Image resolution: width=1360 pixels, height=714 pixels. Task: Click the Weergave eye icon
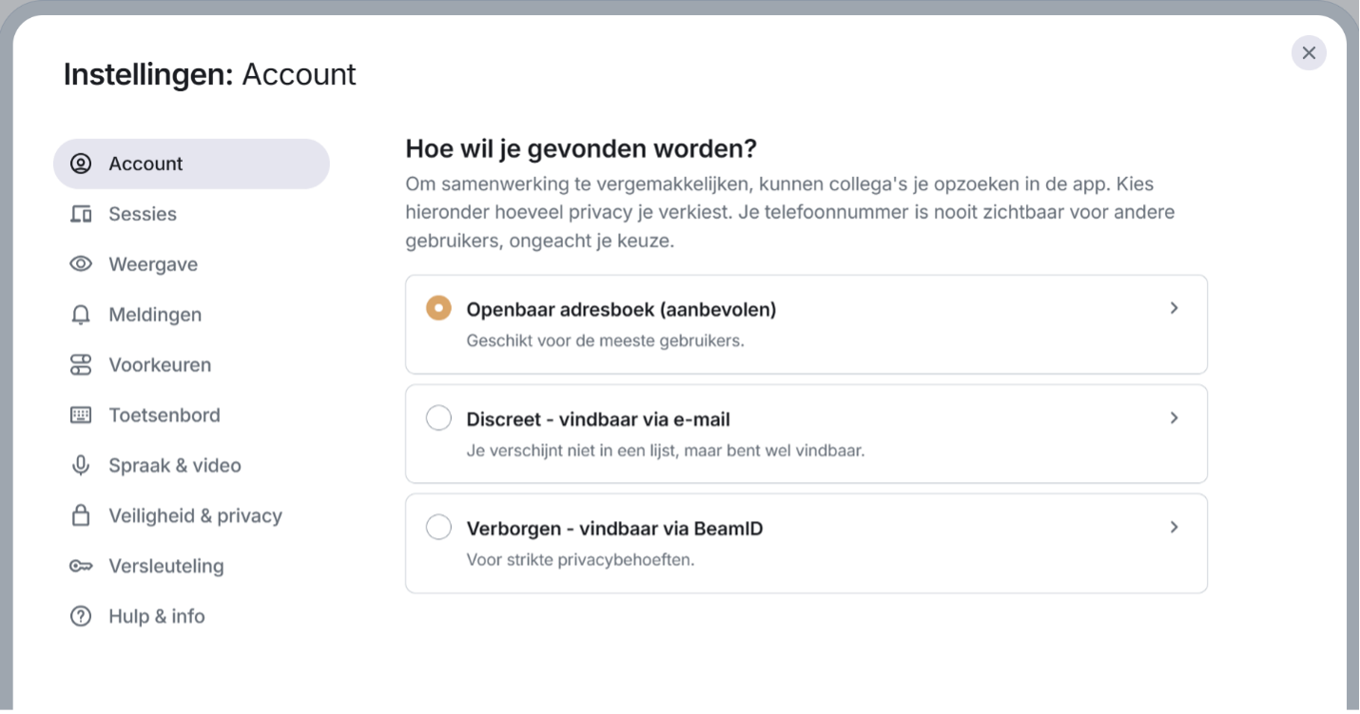pos(81,264)
